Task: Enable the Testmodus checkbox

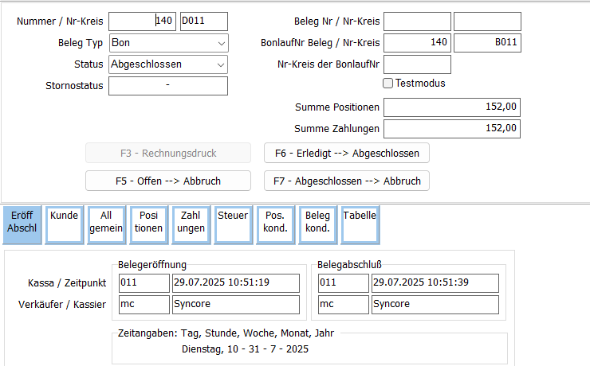Action: [388, 84]
